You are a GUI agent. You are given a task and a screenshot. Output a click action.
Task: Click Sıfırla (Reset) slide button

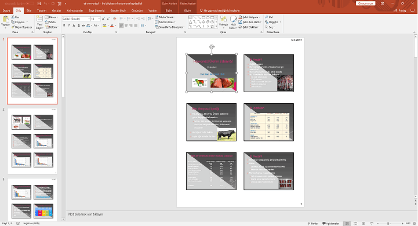point(50,22)
